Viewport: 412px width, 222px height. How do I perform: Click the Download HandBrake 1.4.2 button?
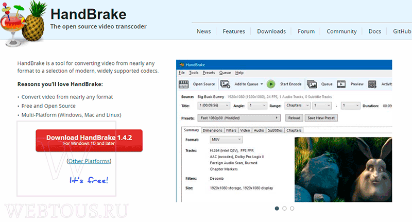click(89, 140)
